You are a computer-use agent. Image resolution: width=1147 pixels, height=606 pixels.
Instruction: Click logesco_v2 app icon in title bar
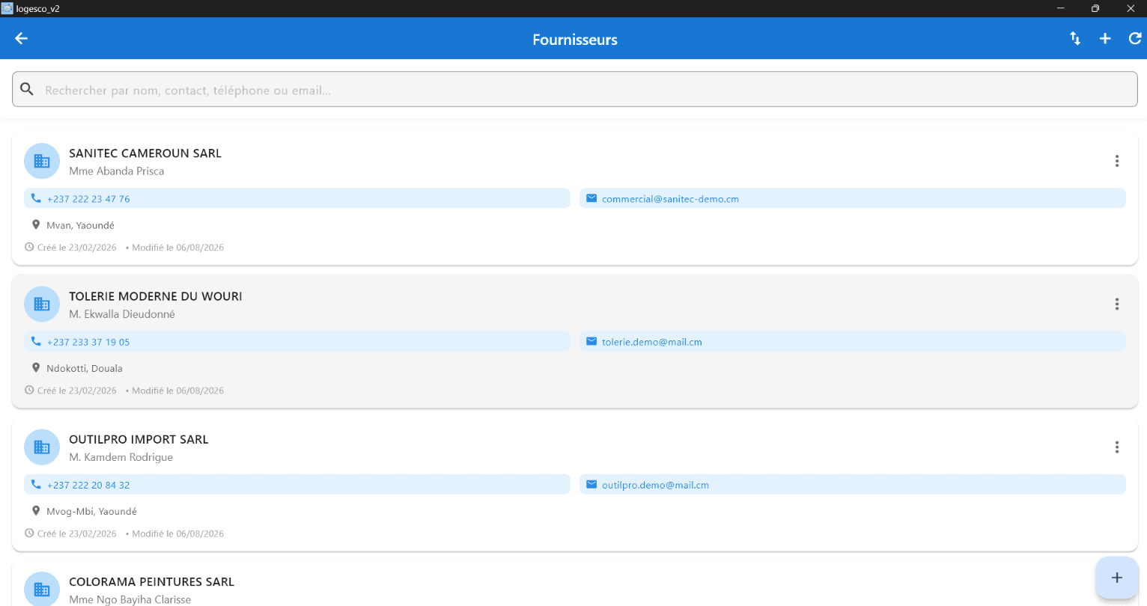click(x=7, y=8)
